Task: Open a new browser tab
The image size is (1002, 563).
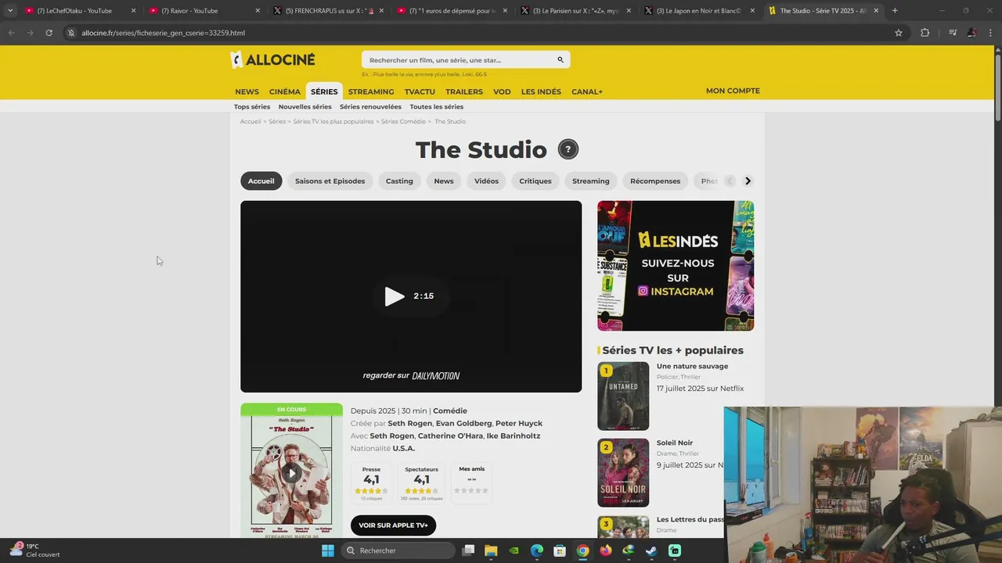Action: click(895, 11)
